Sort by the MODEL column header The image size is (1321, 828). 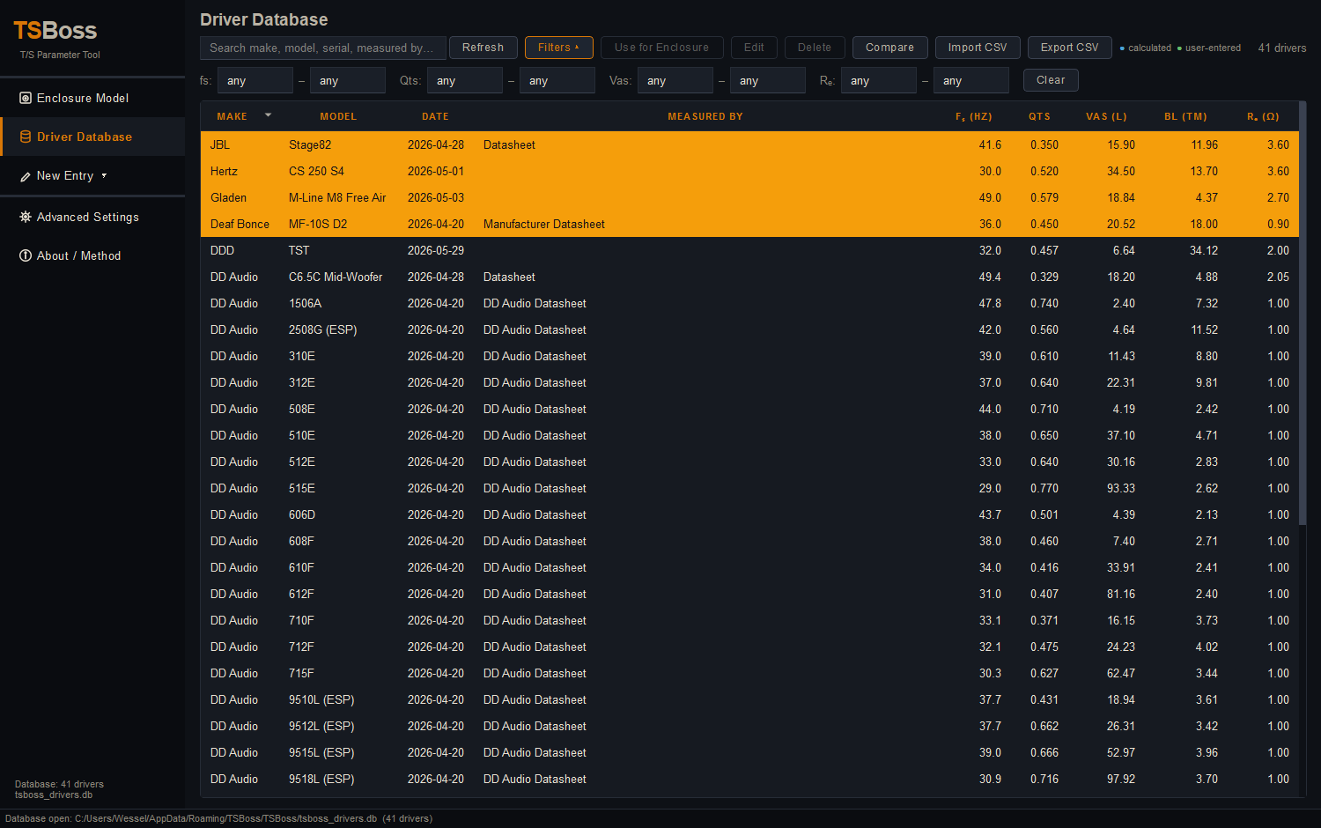tap(338, 116)
